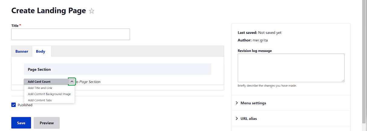Click the Preview button

[x=47, y=123]
